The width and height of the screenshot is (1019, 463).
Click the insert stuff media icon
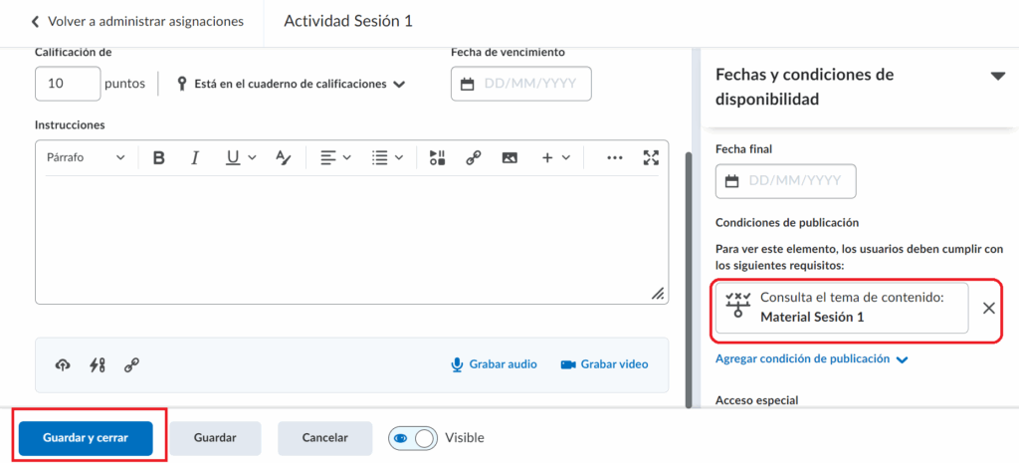[x=438, y=157]
